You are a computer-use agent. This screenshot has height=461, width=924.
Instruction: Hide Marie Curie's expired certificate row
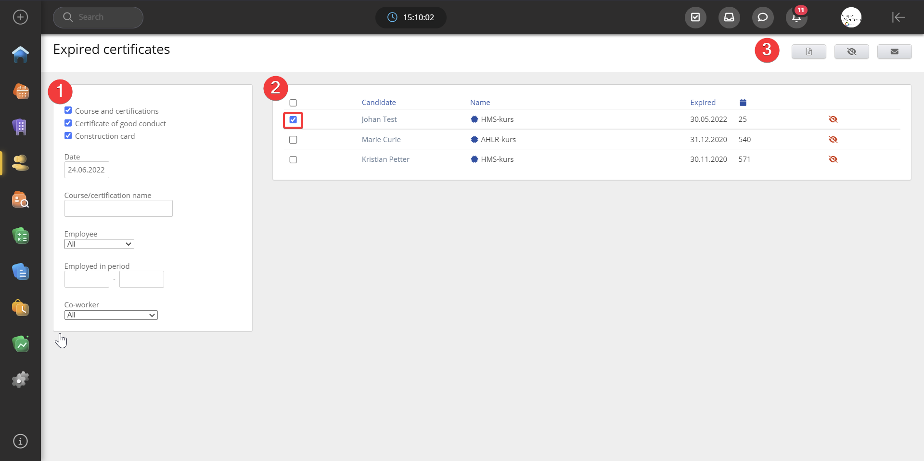click(x=833, y=140)
